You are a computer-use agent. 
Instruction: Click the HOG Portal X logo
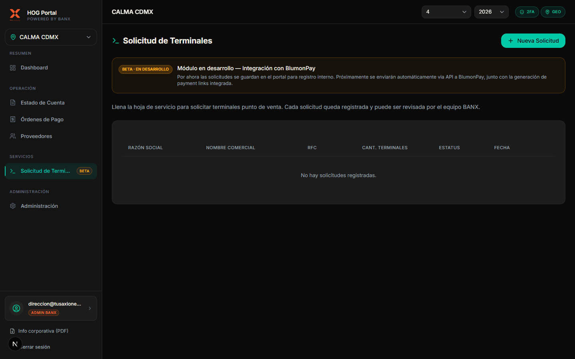click(15, 15)
